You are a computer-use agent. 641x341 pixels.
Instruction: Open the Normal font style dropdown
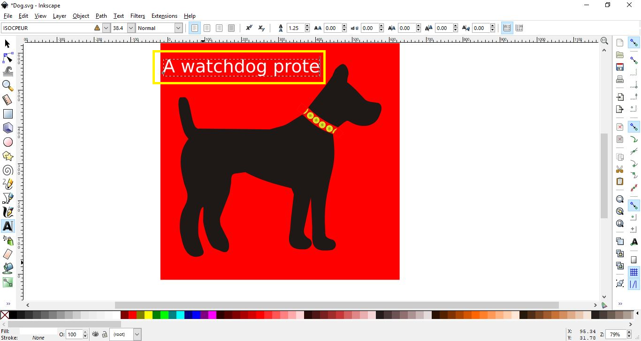tap(178, 28)
